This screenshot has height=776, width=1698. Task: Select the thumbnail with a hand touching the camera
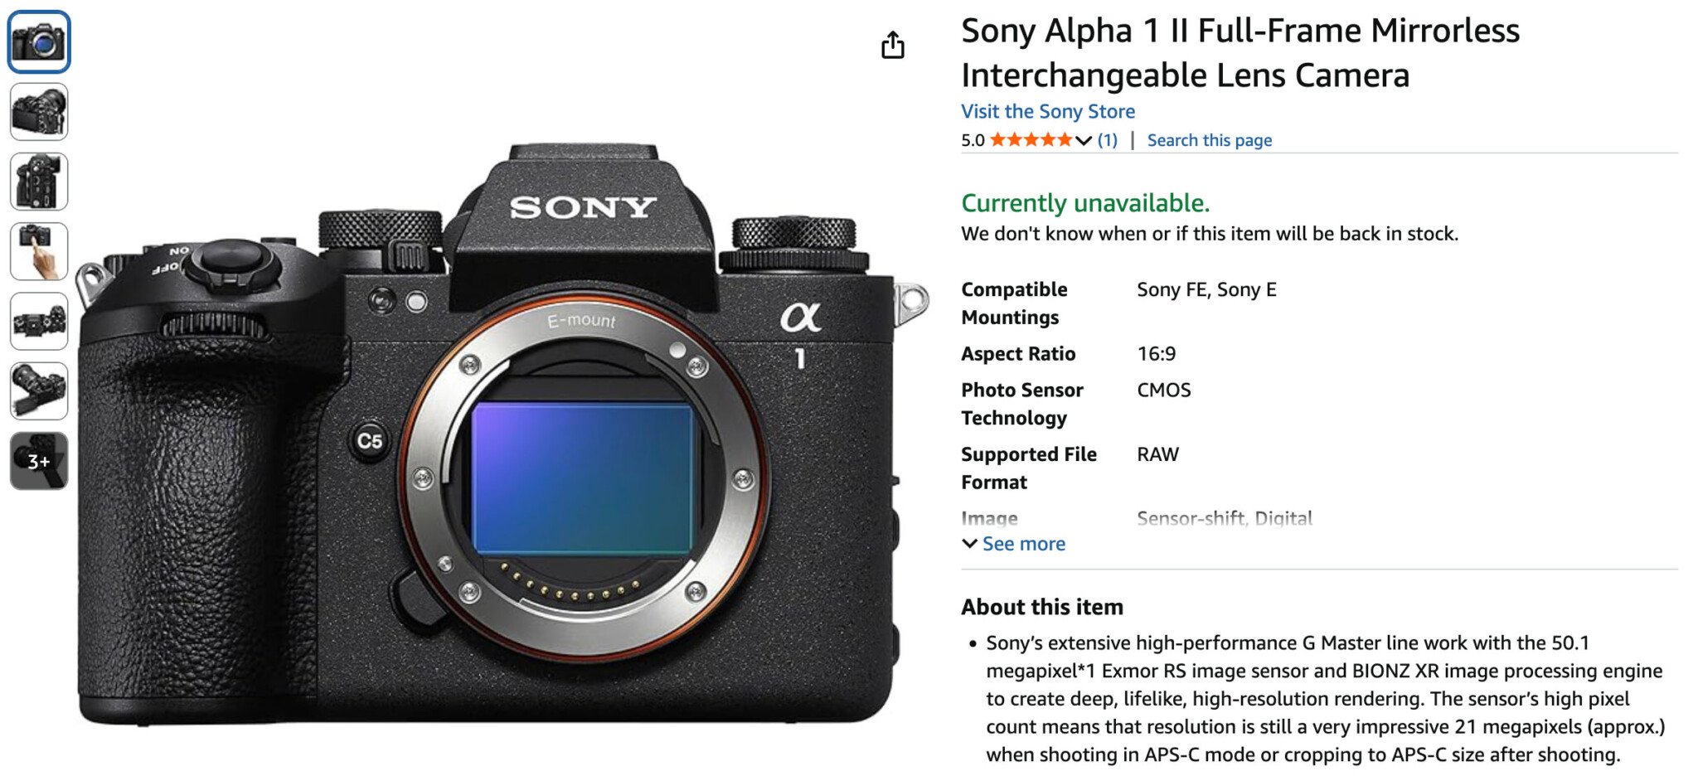(x=39, y=251)
